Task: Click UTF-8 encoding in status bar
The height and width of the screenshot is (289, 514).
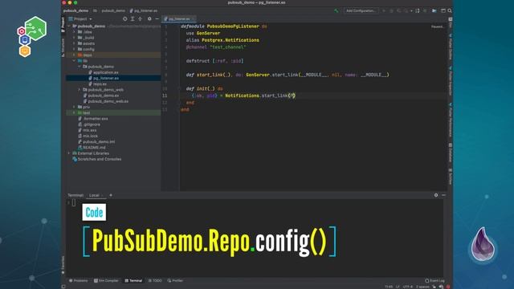Action: (407, 287)
